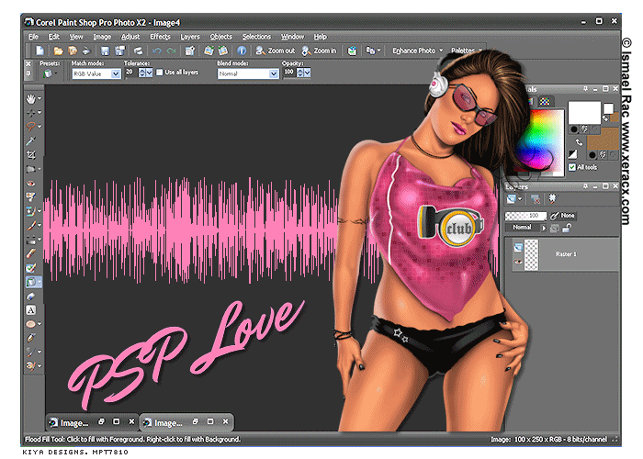Image resolution: width=643 pixels, height=459 pixels.
Task: Toggle transparent for the foreground material
Action: pyautogui.click(x=594, y=129)
